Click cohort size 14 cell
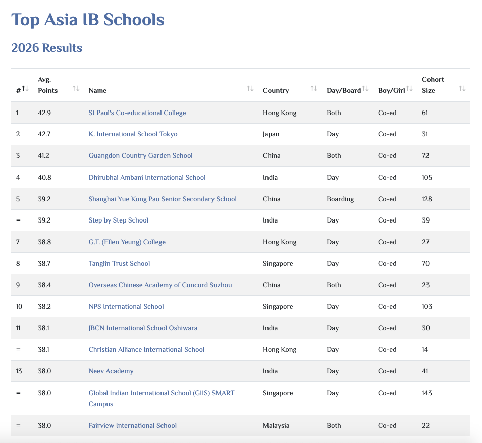The image size is (482, 443). coord(425,350)
